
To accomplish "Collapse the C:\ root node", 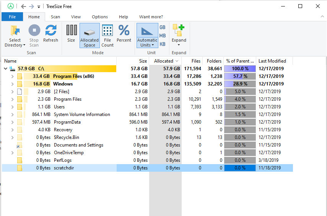I will 5,69.
